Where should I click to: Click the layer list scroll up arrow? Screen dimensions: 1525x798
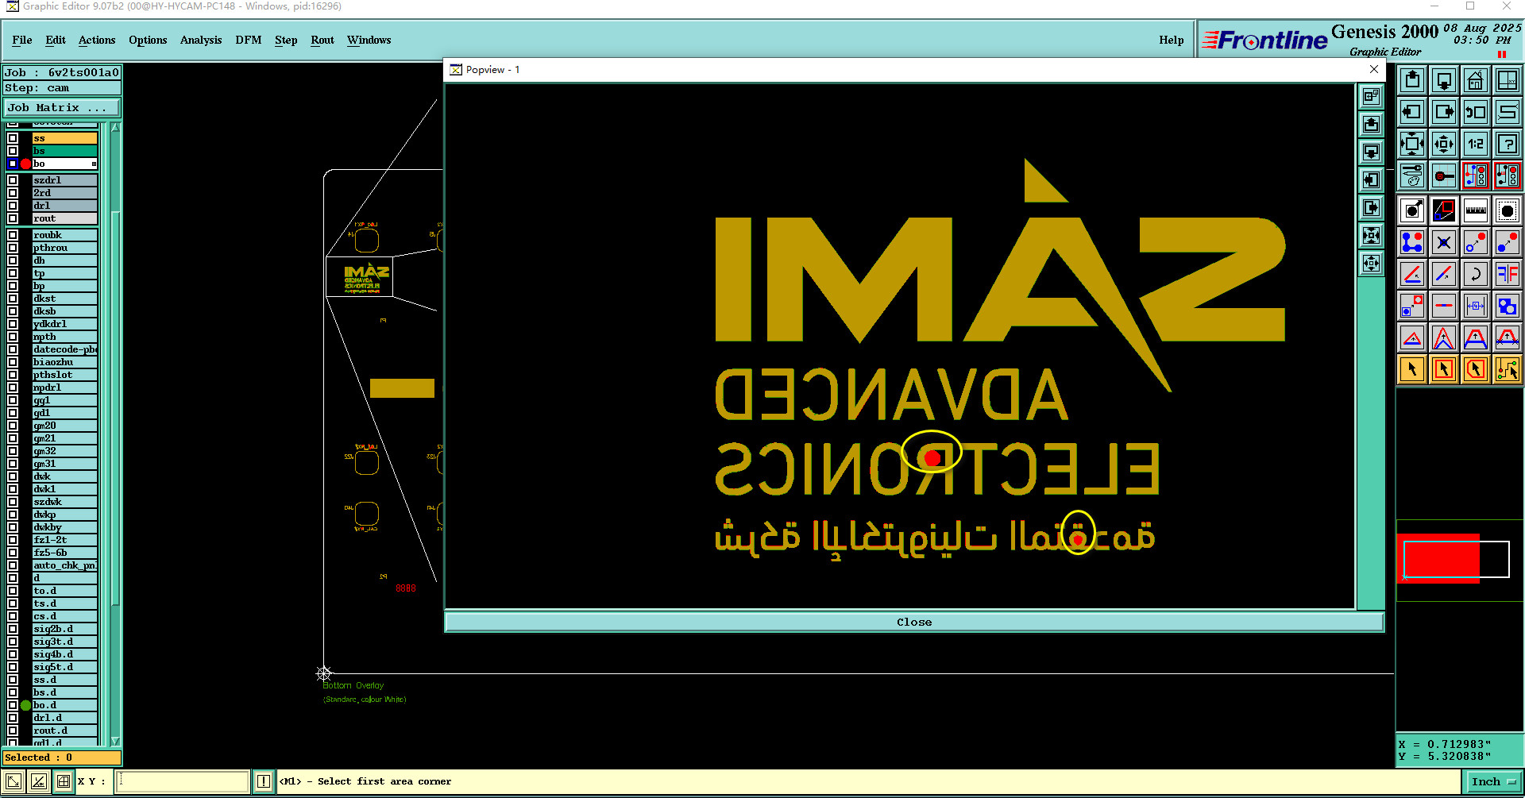(x=116, y=127)
